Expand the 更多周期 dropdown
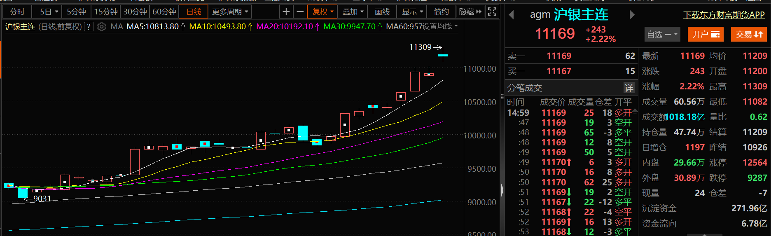 230,12
